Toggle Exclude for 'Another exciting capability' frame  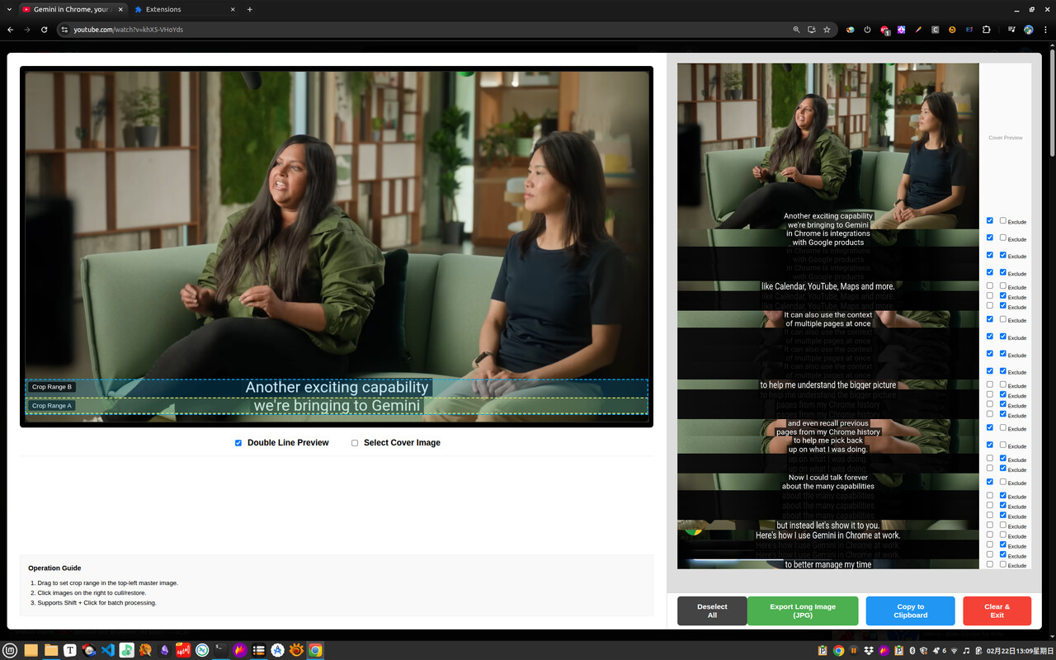pyautogui.click(x=1003, y=220)
